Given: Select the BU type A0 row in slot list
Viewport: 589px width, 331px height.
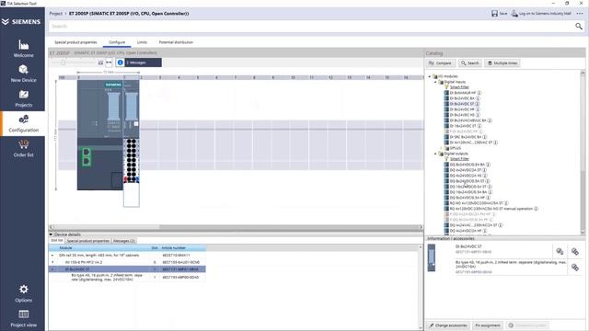Looking at the screenshot, I should 127,277.
